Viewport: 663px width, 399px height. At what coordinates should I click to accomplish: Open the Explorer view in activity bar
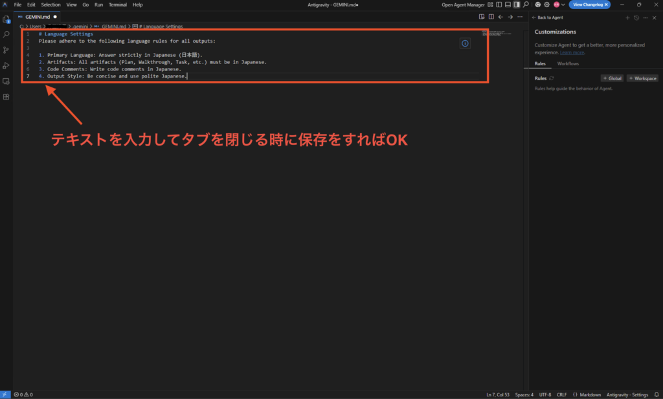click(x=6, y=19)
